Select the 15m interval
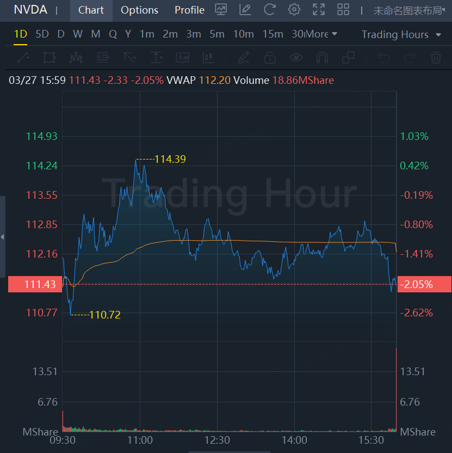The width and height of the screenshot is (452, 453). pyautogui.click(x=273, y=34)
